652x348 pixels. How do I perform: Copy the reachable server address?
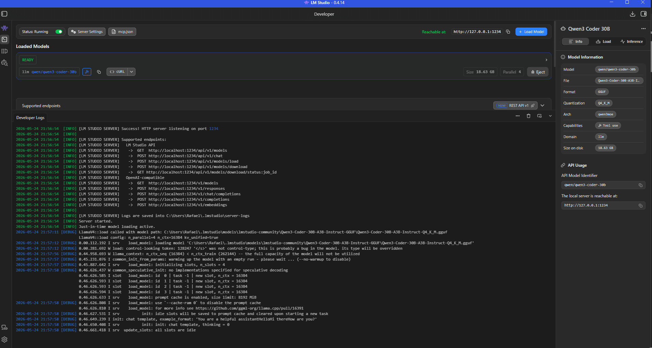pos(508,32)
